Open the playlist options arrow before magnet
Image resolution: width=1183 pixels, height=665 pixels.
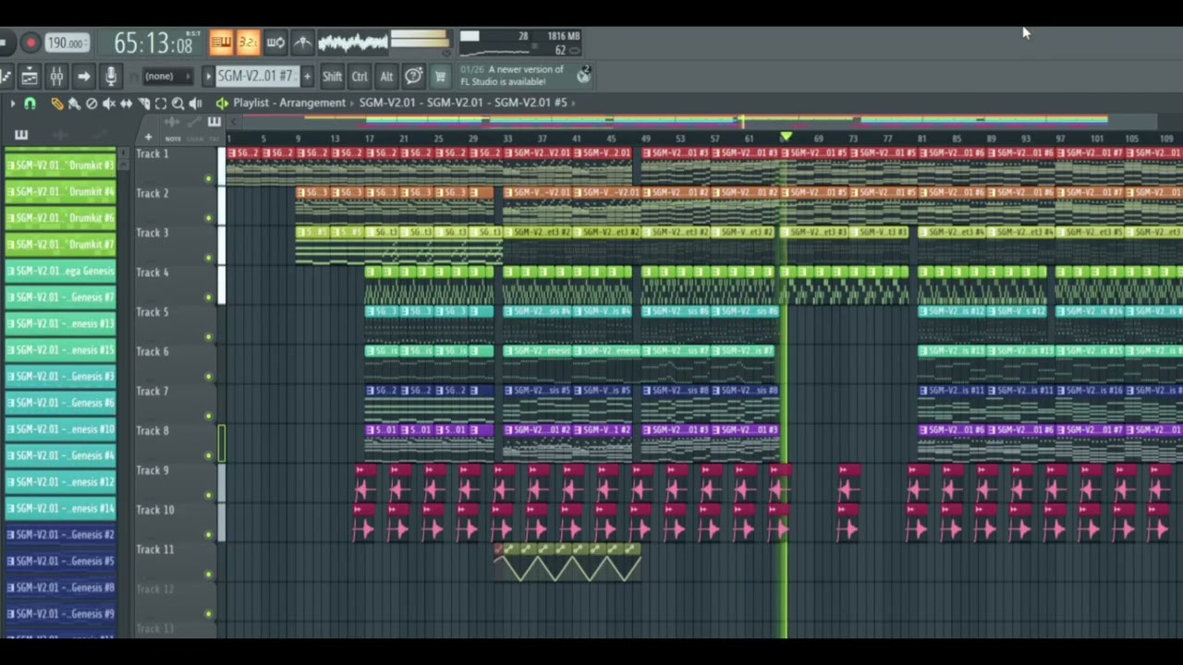12,103
